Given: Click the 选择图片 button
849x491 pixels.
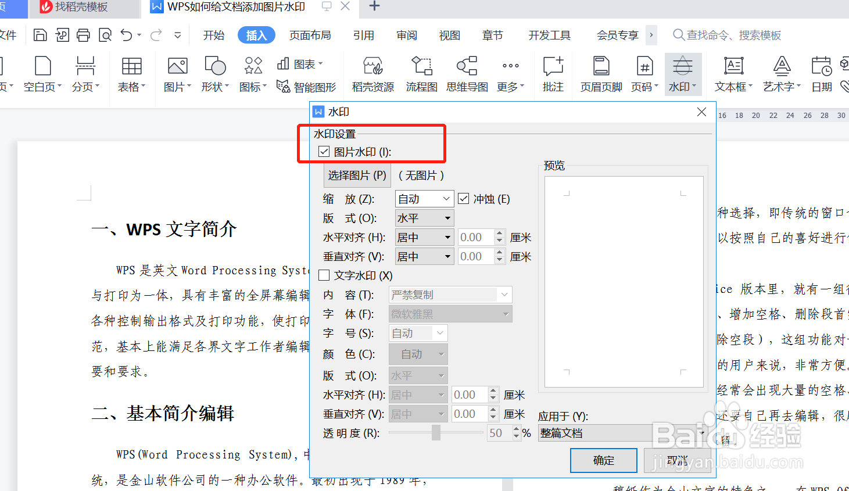Looking at the screenshot, I should click(x=357, y=175).
